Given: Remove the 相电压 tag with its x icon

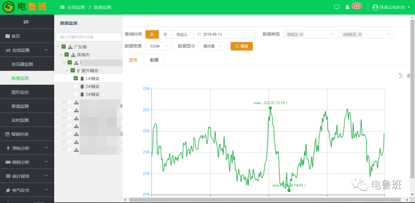Looking at the screenshot, I should tap(302, 34).
